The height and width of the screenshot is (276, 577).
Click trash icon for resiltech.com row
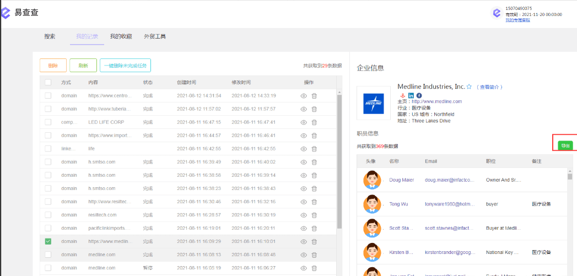tap(314, 215)
